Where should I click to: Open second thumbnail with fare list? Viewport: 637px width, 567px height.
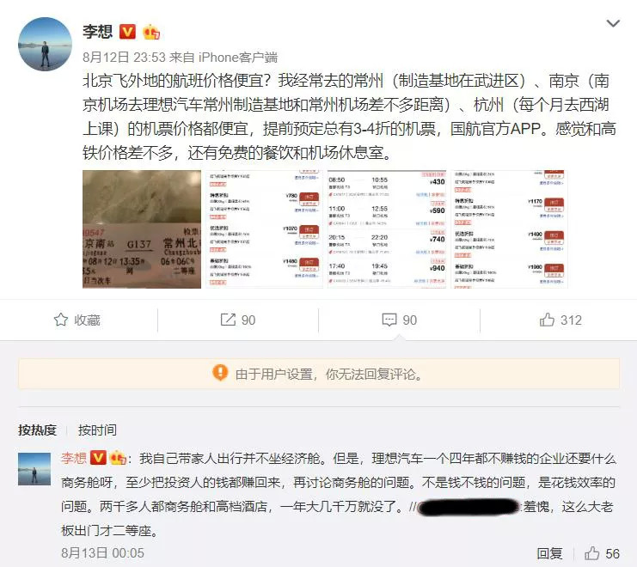coord(265,229)
